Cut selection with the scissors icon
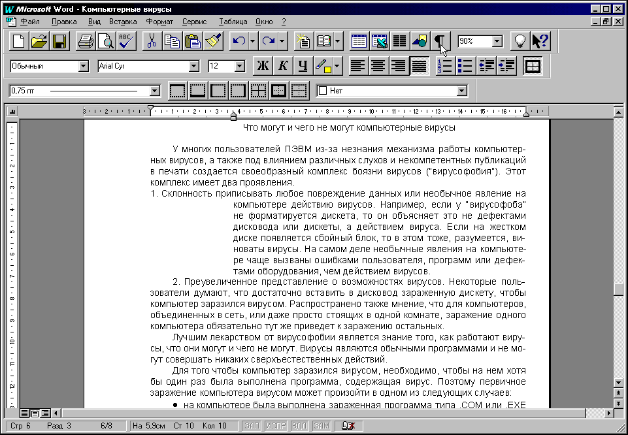This screenshot has width=628, height=435. point(152,41)
